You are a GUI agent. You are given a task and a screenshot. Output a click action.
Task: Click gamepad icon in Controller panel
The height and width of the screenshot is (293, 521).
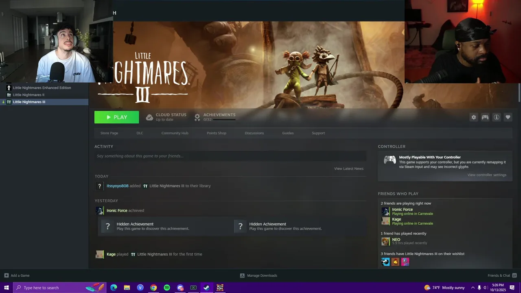pos(390,160)
